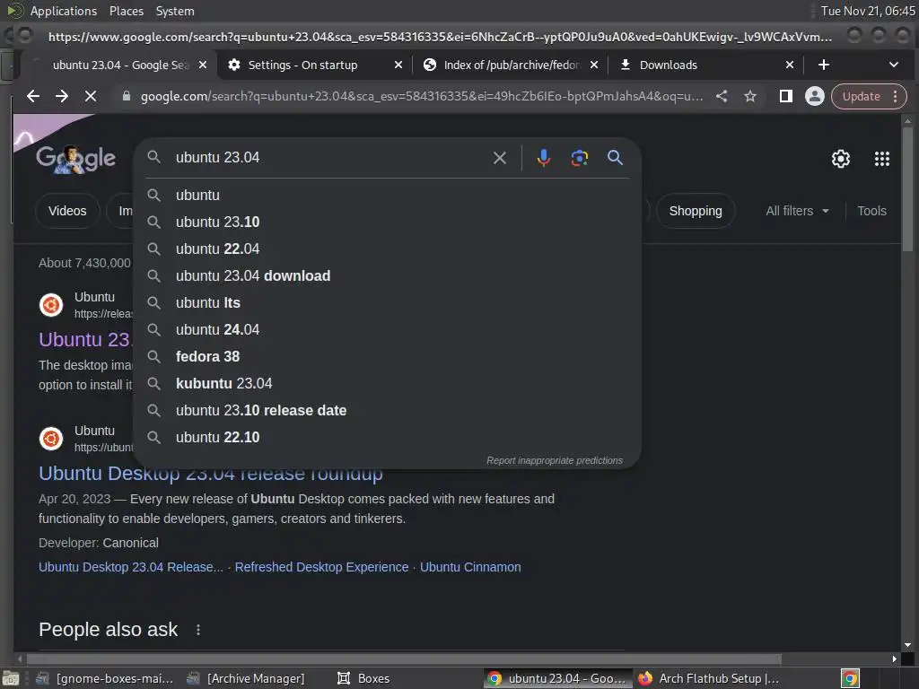Click first Ubuntu result favicon

pos(51,305)
